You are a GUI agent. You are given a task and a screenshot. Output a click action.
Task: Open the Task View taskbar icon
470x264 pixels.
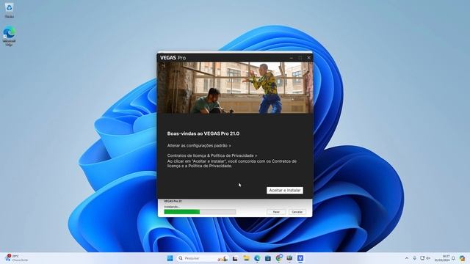(x=235, y=258)
